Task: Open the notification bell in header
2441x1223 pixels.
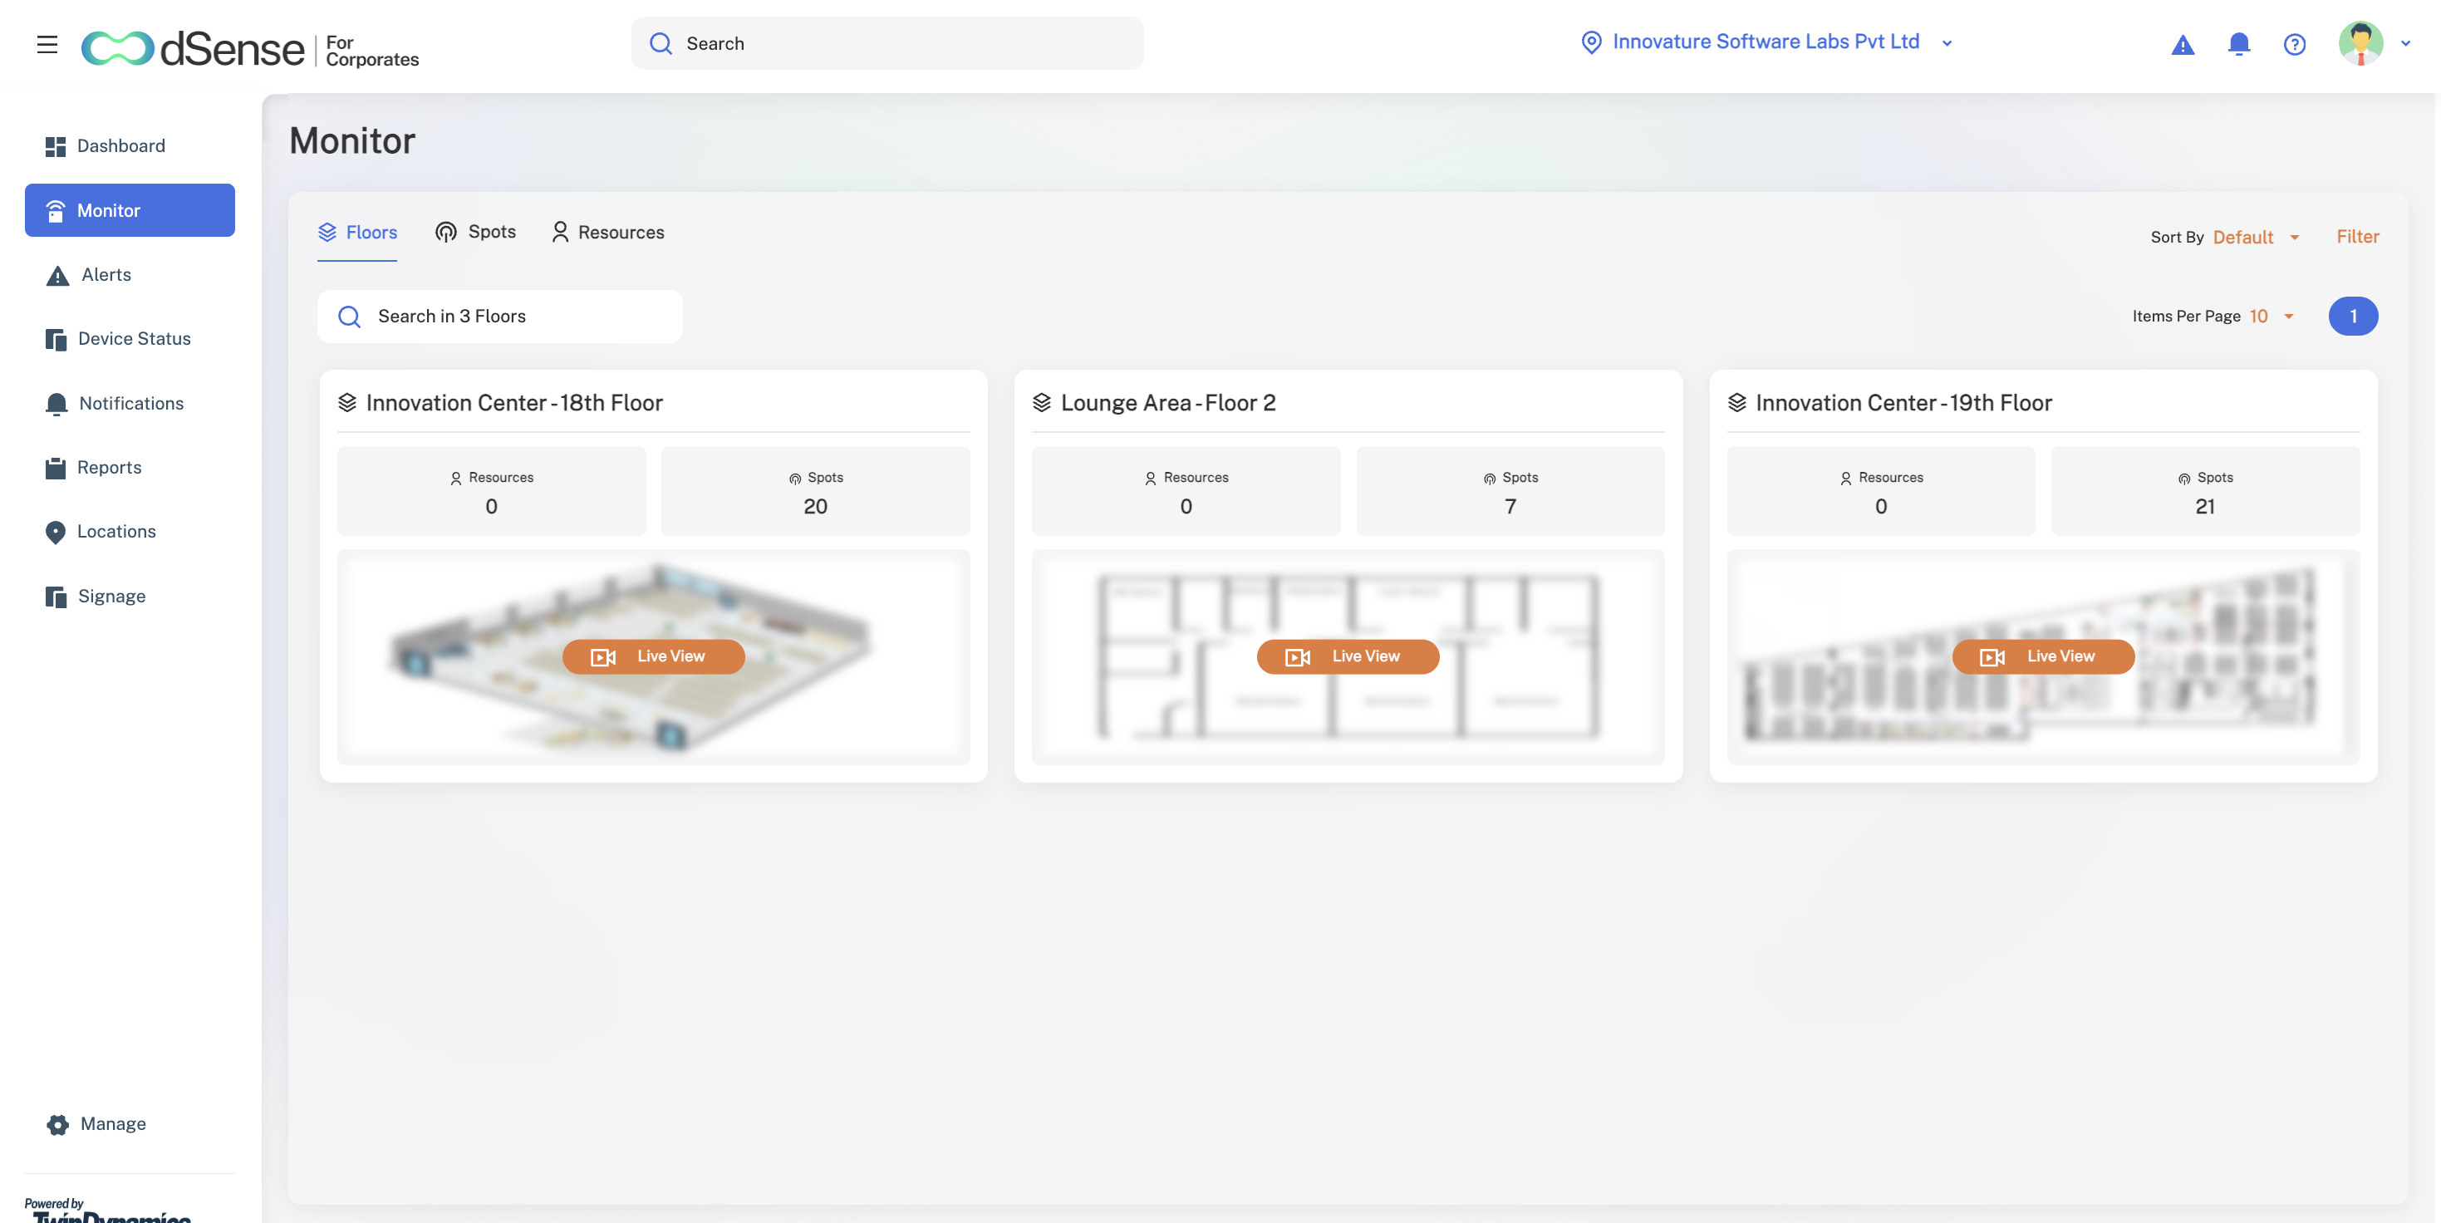Action: click(2238, 43)
